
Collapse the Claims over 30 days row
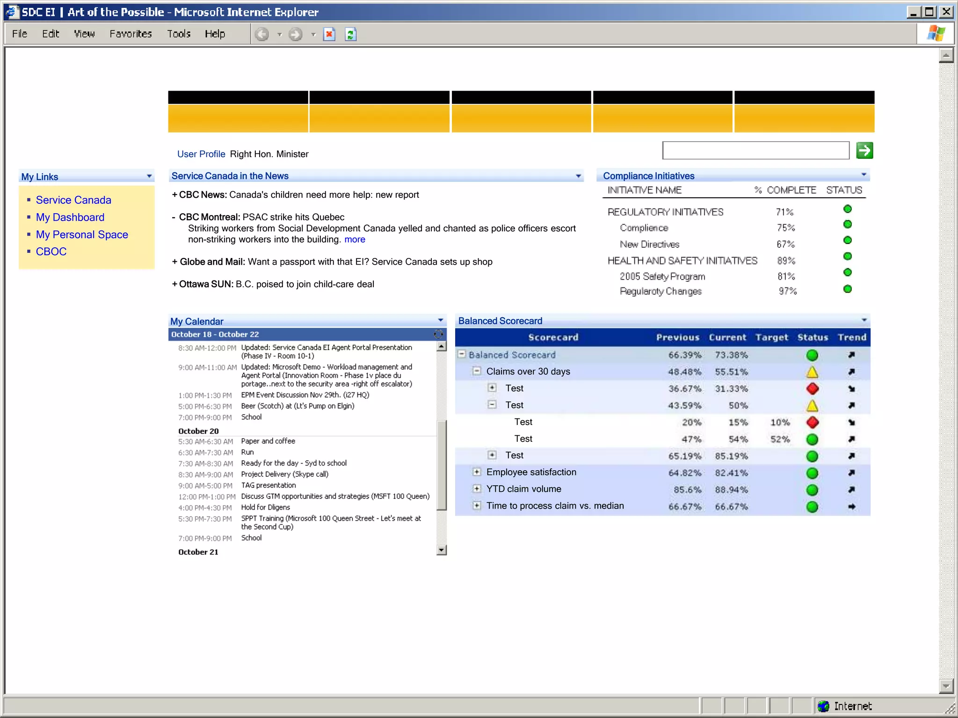pyautogui.click(x=477, y=371)
